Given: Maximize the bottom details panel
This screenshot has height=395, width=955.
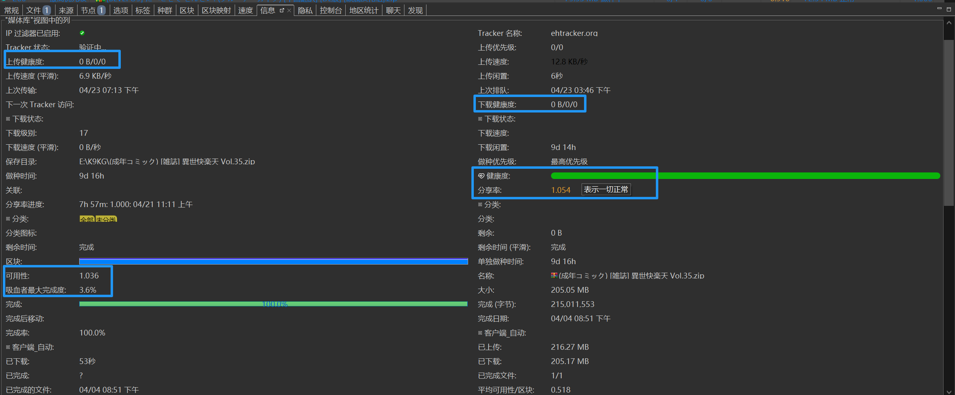Looking at the screenshot, I should [949, 9].
